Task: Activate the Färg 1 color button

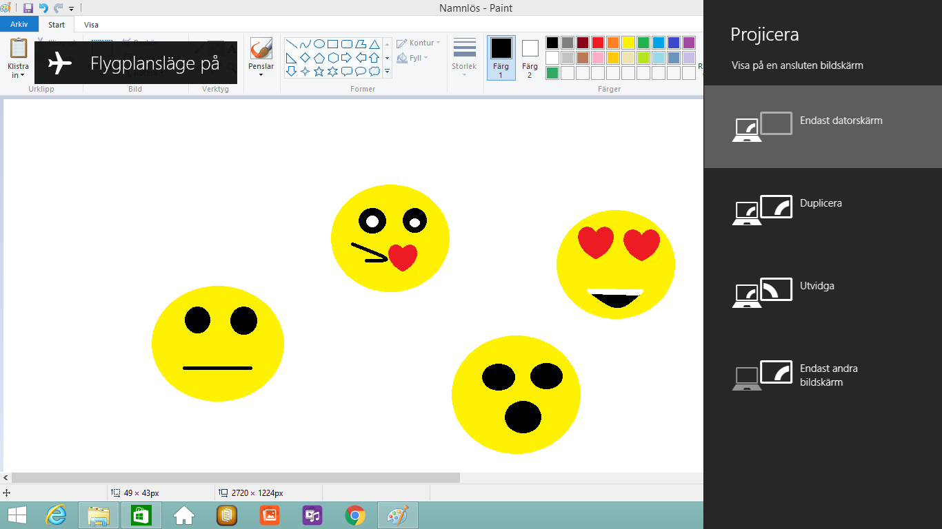Action: click(x=501, y=57)
